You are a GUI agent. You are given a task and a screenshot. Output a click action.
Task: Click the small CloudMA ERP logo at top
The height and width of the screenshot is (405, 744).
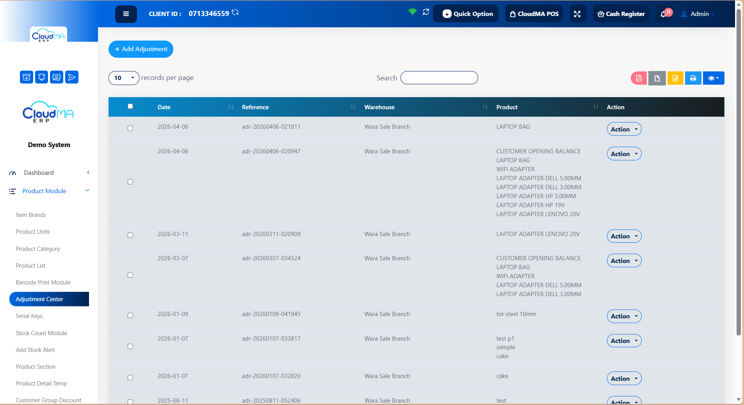tap(48, 35)
